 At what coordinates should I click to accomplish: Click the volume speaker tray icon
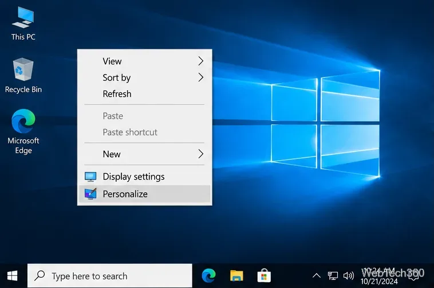click(x=349, y=276)
